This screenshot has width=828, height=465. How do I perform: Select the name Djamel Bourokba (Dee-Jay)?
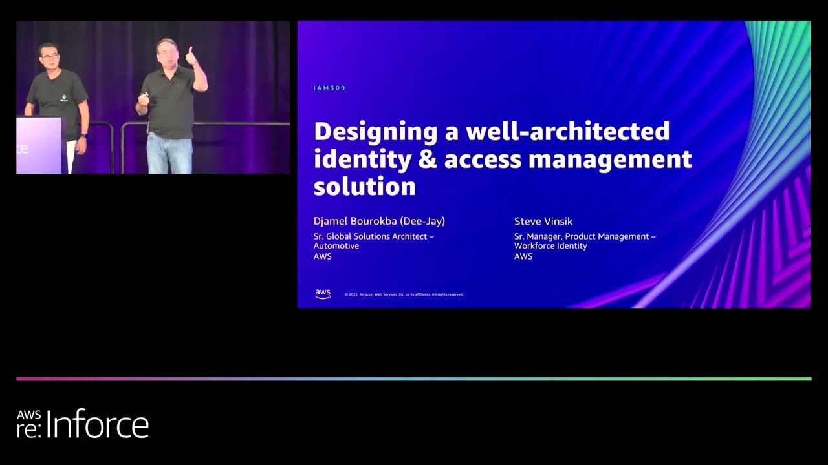point(379,221)
